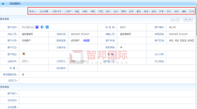Click the 打印 print button
The height and width of the screenshot is (109, 197).
click(192, 11)
